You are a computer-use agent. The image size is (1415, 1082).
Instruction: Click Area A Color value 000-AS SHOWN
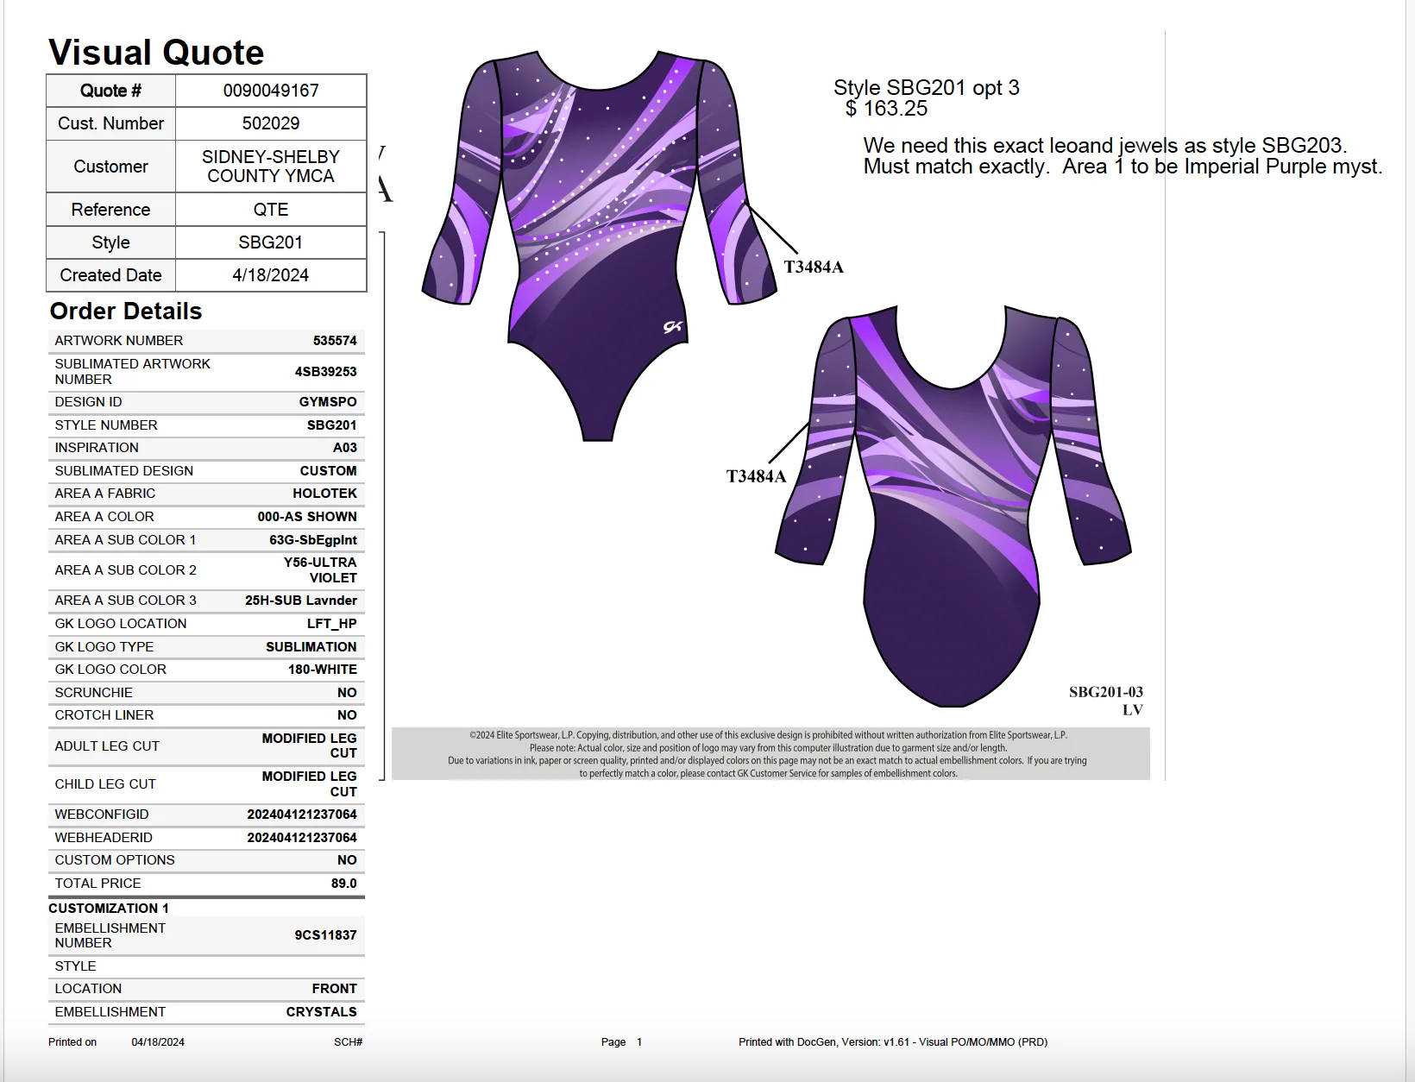point(307,517)
